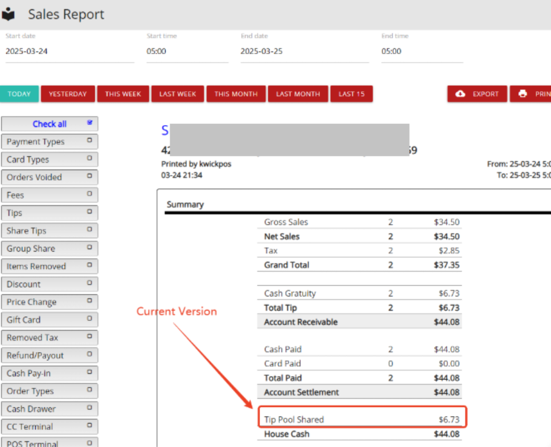Viewport: 551px width, 447px height.
Task: Click the printer icon on Print button
Action: click(522, 94)
